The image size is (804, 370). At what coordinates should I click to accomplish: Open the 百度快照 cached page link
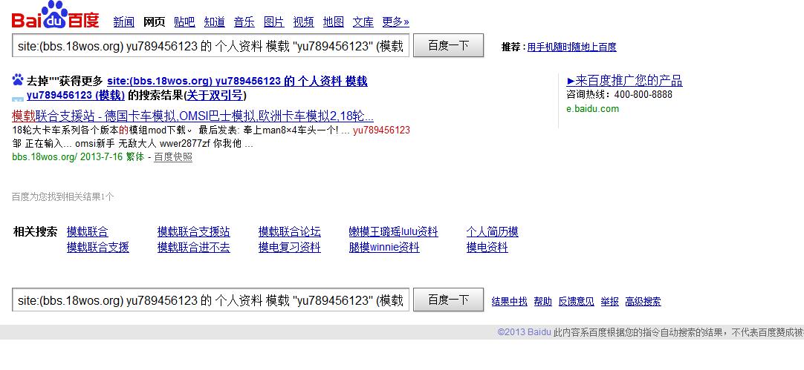point(173,157)
